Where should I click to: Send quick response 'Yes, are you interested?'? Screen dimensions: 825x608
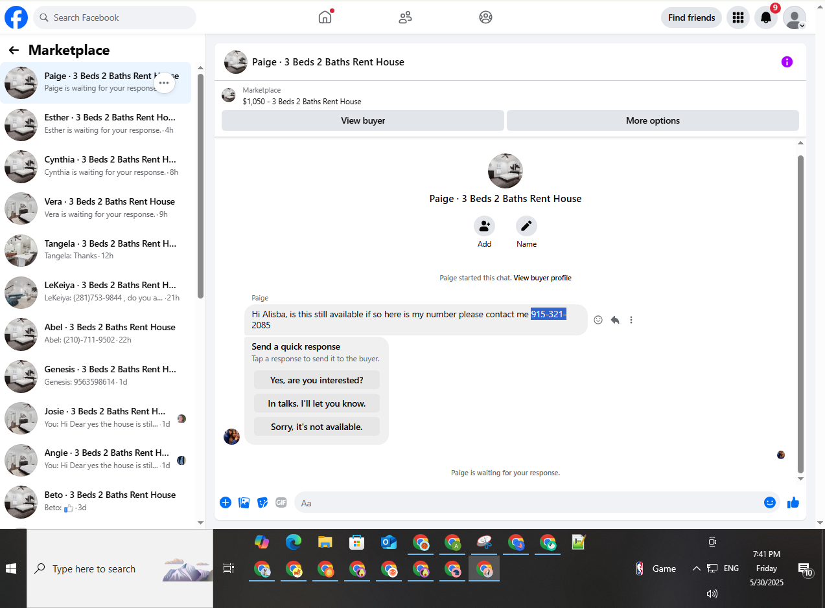(x=317, y=380)
